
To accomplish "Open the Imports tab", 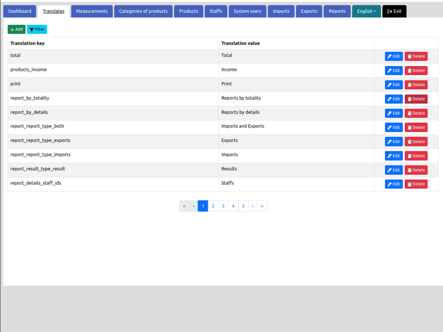I will (x=281, y=12).
